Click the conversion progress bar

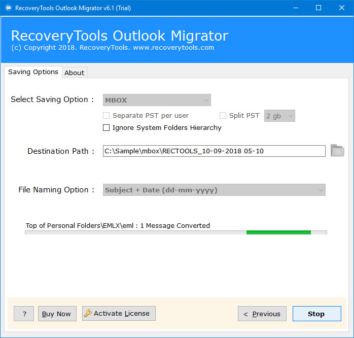pos(176,232)
